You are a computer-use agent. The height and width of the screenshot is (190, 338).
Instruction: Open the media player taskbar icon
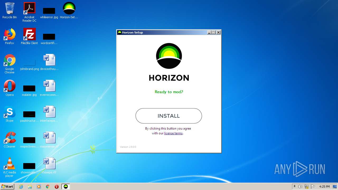tap(39, 187)
